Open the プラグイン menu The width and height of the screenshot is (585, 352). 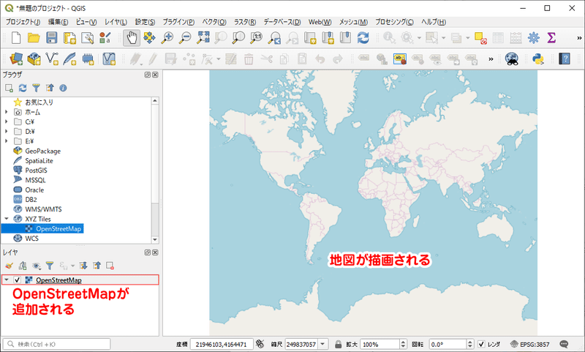pyautogui.click(x=178, y=22)
